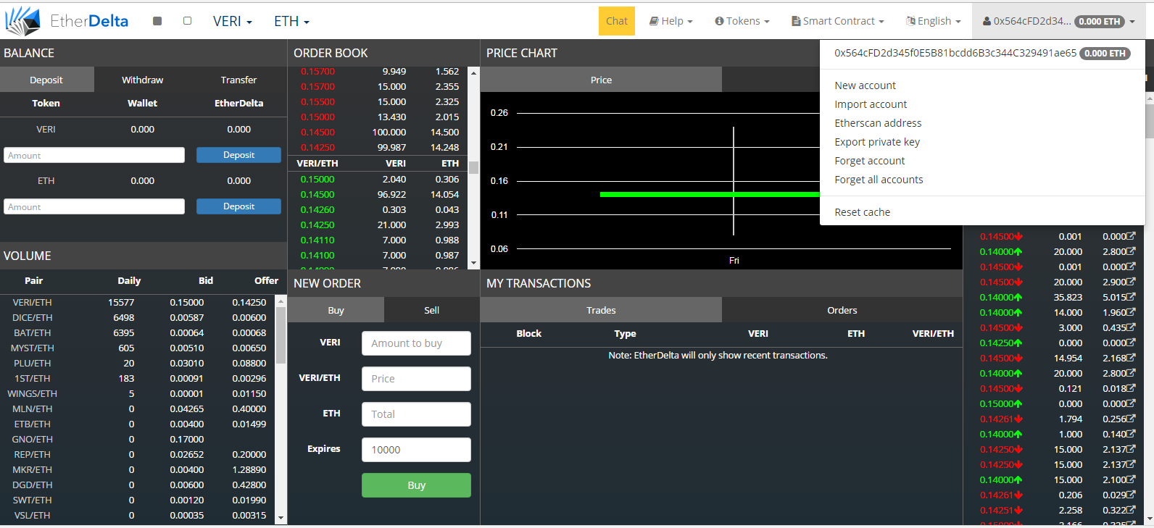Focus the Price field in New Order

[416, 379]
